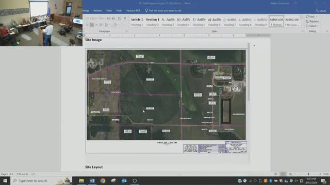The width and height of the screenshot is (330, 185).
Task: Click the Site Layout heading text
Action: click(94, 167)
